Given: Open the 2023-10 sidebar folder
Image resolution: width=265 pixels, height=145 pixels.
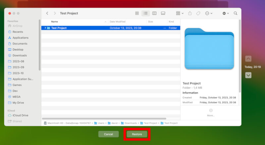Looking at the screenshot, I should click(16, 73).
